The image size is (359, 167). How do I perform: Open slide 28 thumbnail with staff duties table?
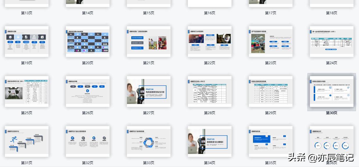[x=210, y=91]
